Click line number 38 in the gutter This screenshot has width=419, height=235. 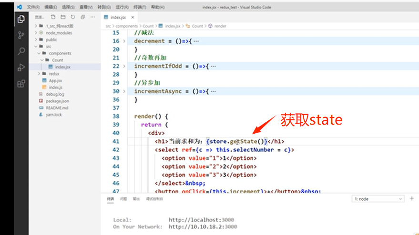point(116,116)
